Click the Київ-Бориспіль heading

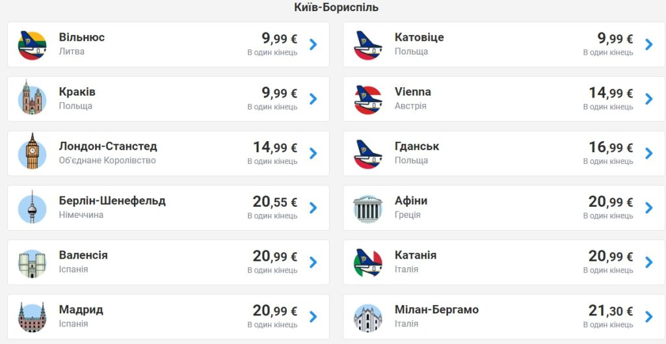336,8
